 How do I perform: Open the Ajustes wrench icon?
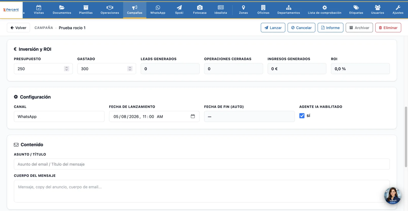click(x=398, y=8)
